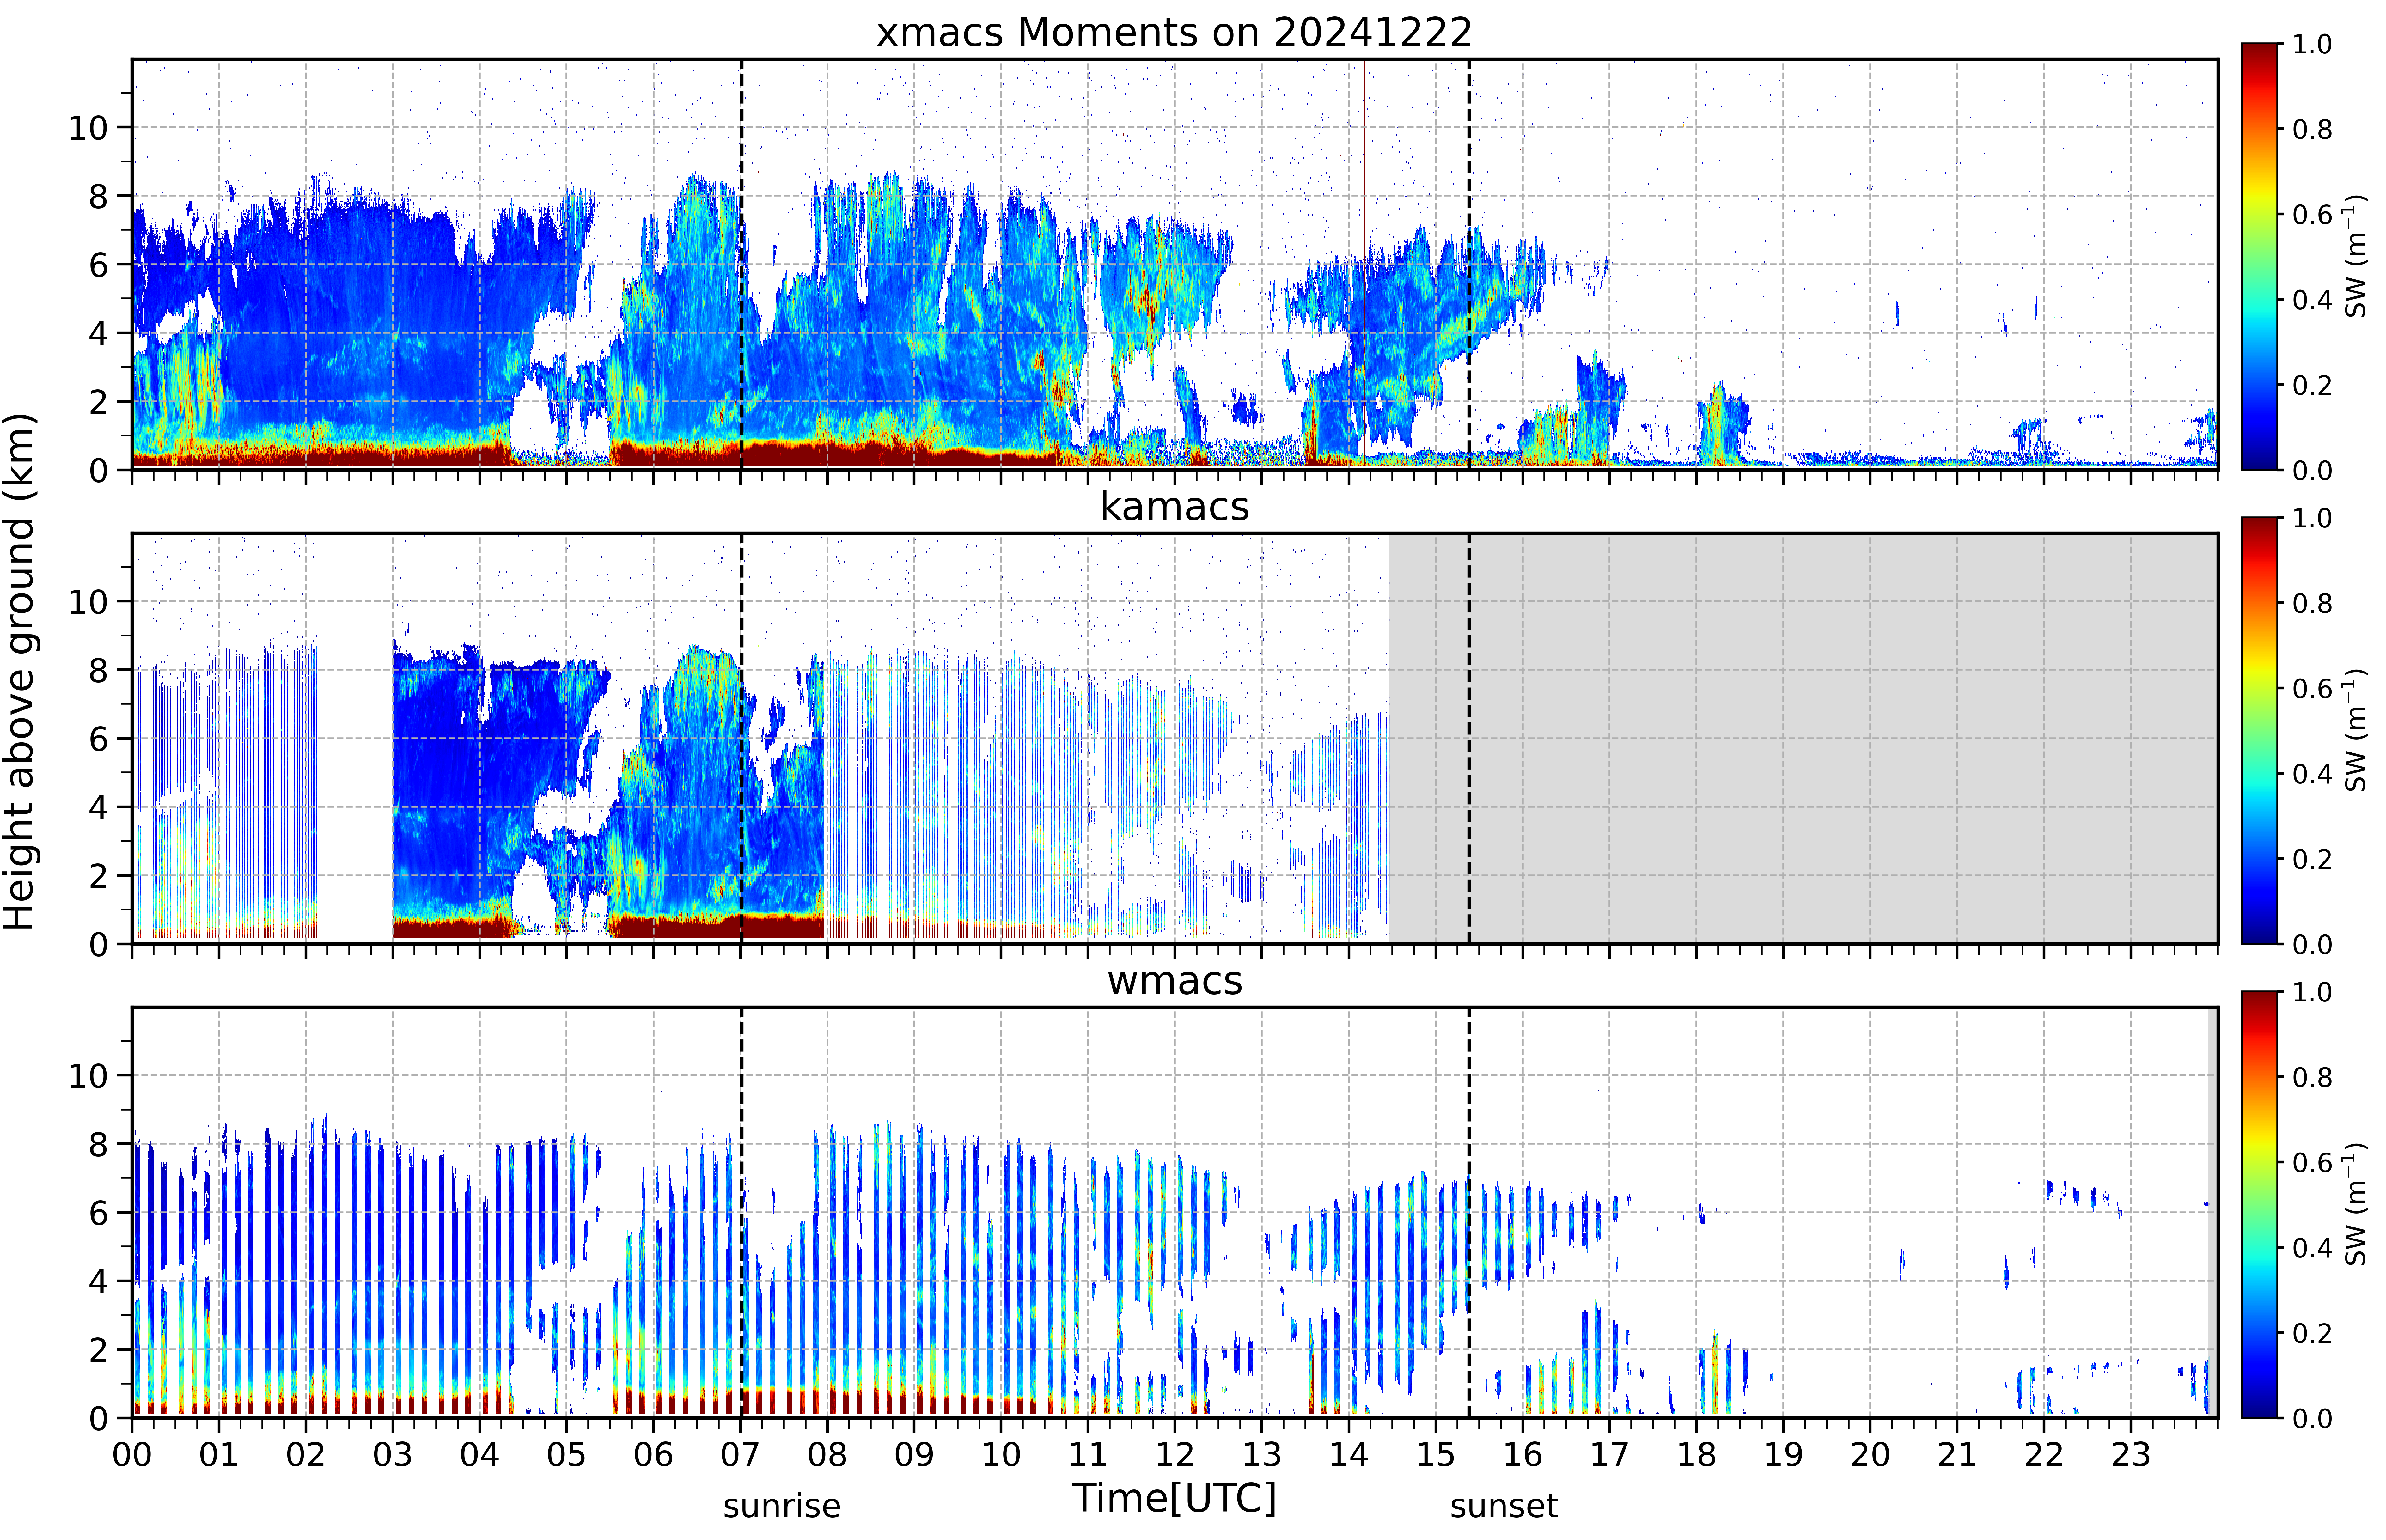This screenshot has width=2386, height=1540.
Task: Click the top panel SW colorbar
Action: click(2259, 256)
